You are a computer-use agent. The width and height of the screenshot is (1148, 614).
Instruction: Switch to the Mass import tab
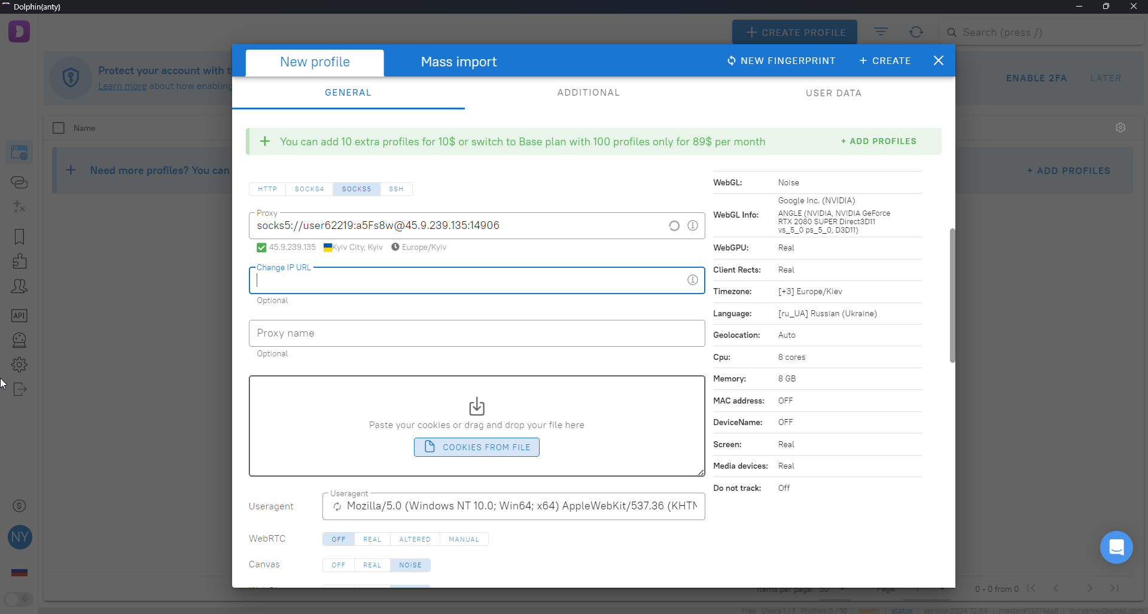coord(458,62)
